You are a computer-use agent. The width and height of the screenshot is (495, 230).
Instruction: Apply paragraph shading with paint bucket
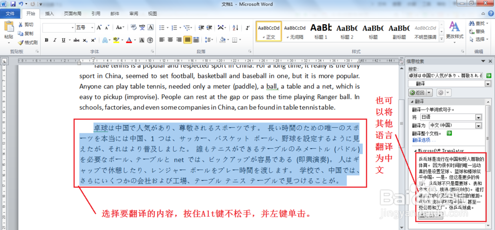coord(223,40)
